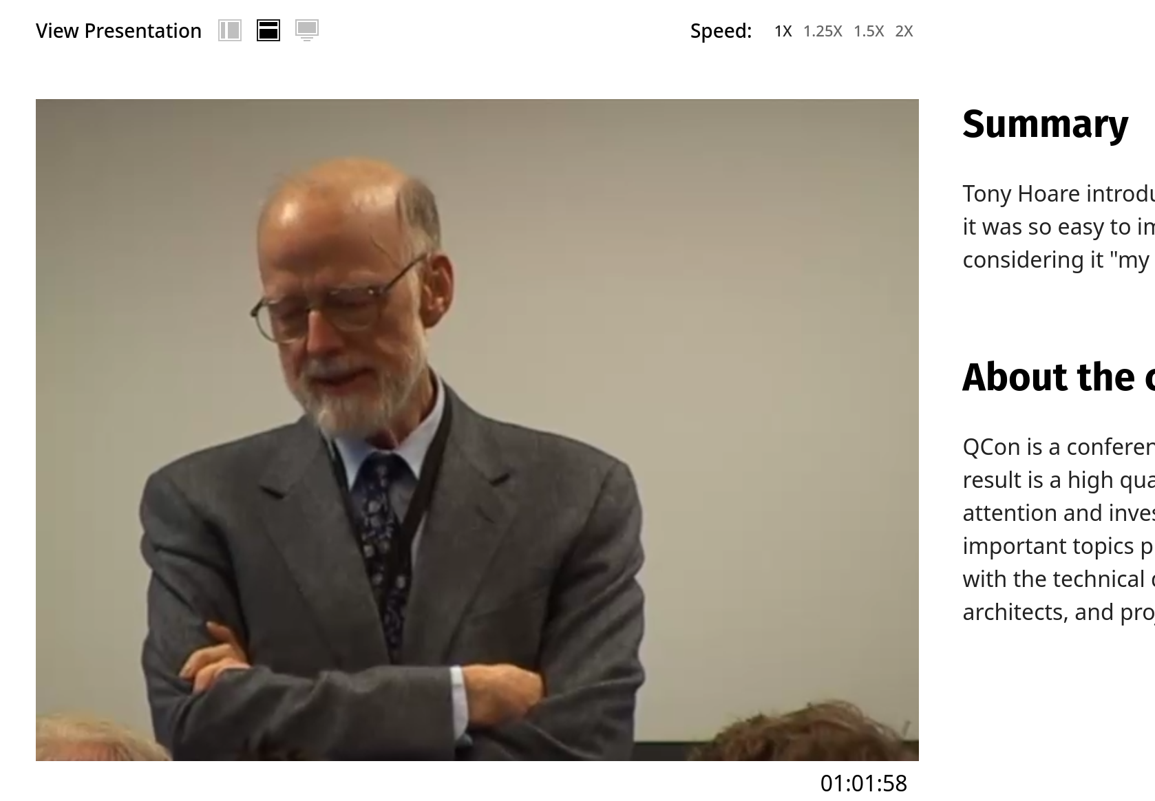Image resolution: width=1155 pixels, height=801 pixels.
Task: Click the "important topics" text line
Action: pyautogui.click(x=1059, y=546)
